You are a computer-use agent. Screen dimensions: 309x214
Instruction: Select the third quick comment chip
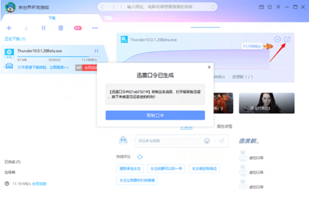click(x=204, y=168)
